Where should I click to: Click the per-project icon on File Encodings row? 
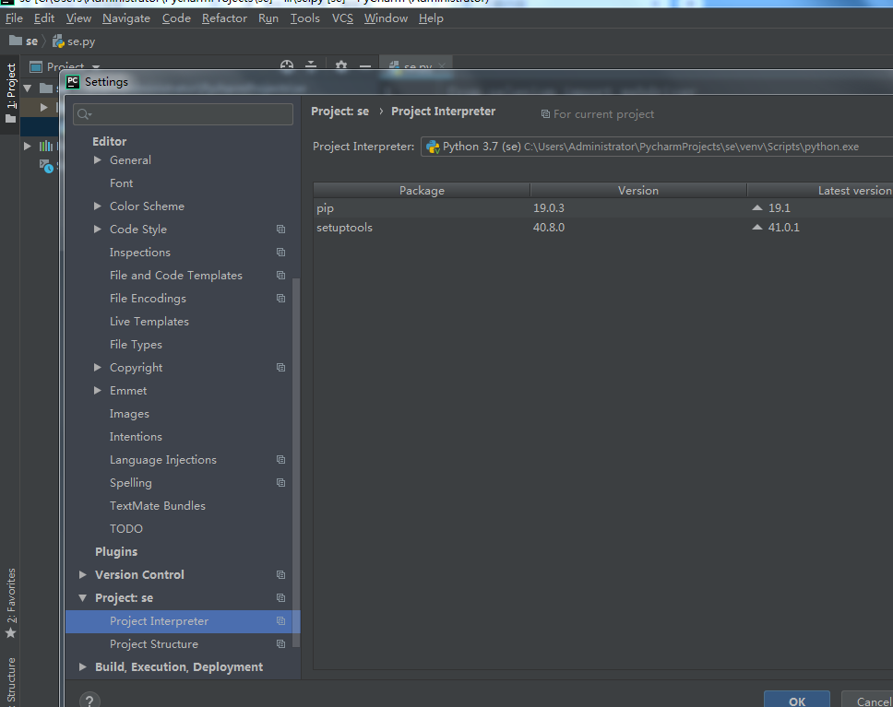(x=280, y=299)
